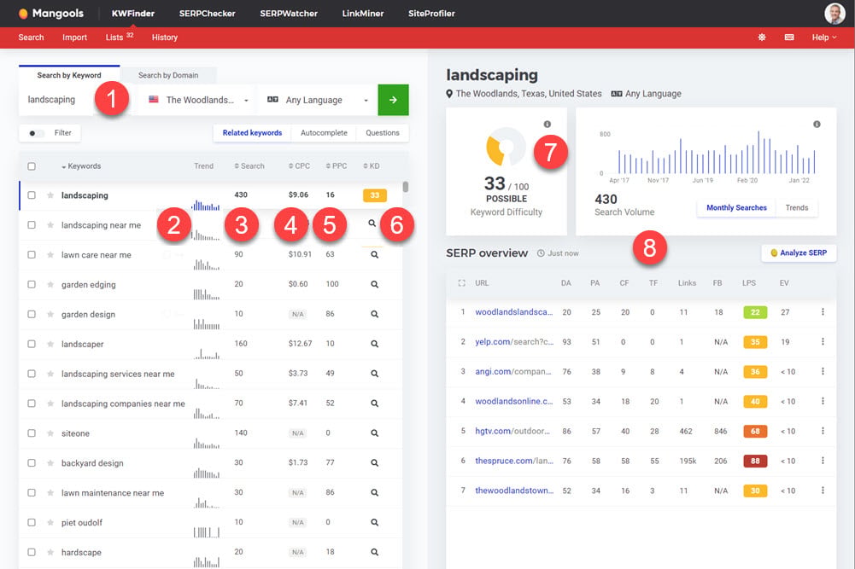Click the KD magnifier for 'garden edging'

[x=375, y=284]
